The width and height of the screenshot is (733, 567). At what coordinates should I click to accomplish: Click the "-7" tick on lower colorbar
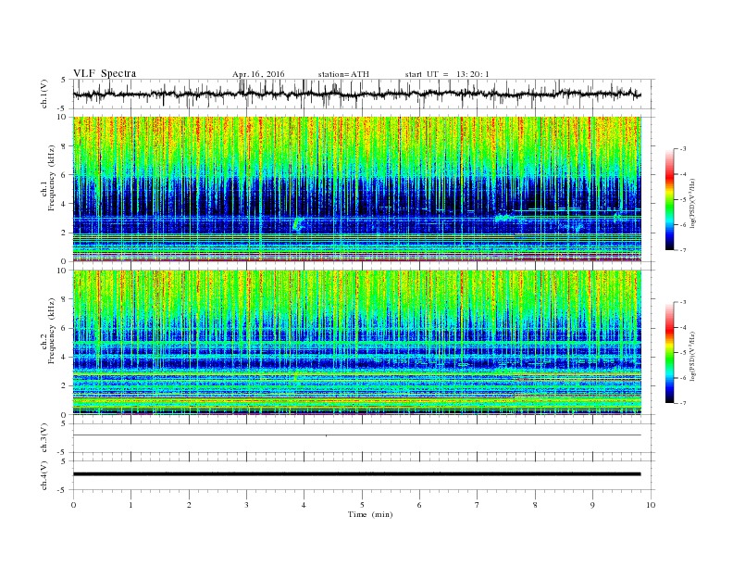683,403
